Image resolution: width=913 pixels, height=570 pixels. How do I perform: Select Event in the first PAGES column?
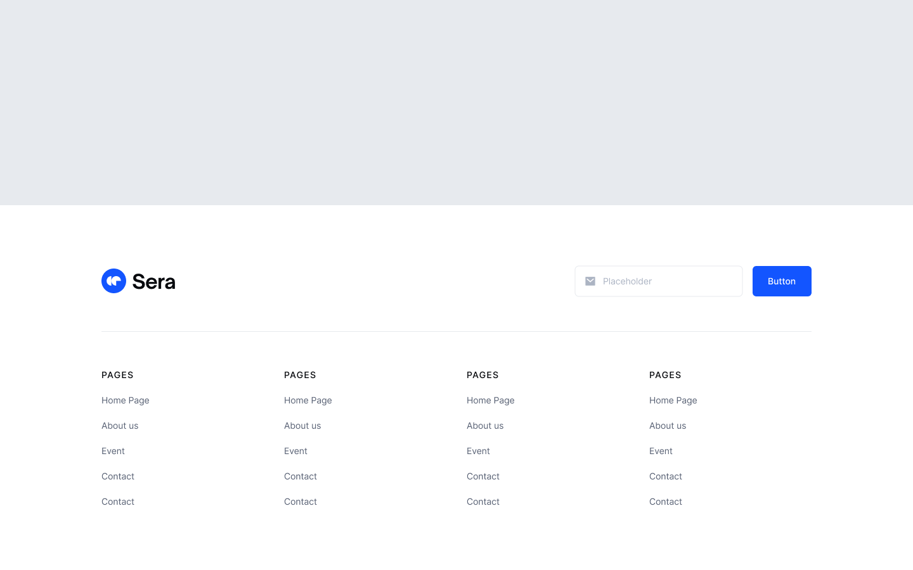point(113,451)
